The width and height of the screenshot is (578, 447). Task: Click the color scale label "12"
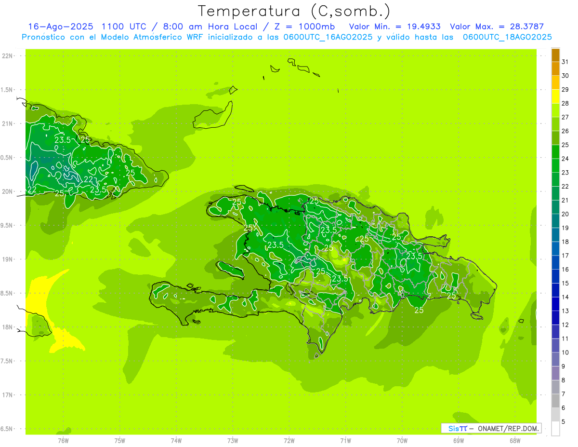pos(565,325)
